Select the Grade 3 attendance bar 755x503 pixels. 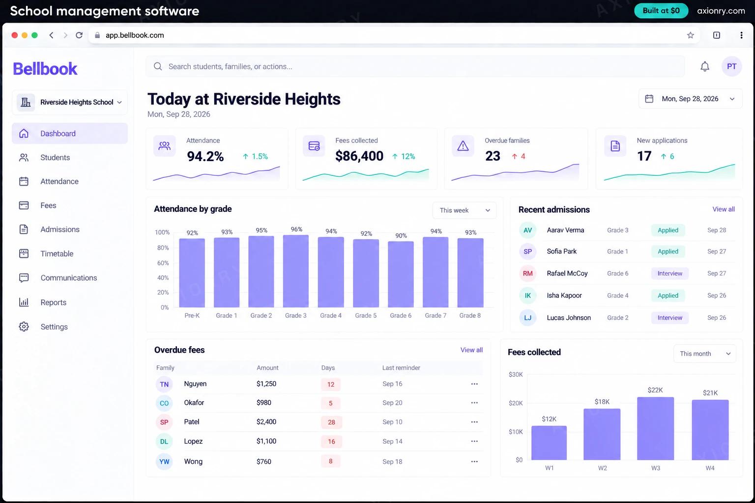(296, 271)
